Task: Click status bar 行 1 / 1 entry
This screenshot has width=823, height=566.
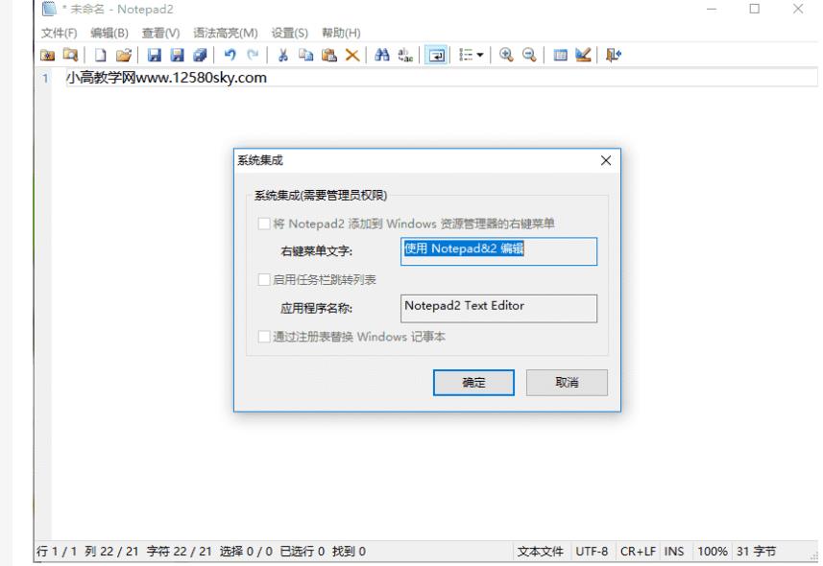Action: [x=57, y=552]
